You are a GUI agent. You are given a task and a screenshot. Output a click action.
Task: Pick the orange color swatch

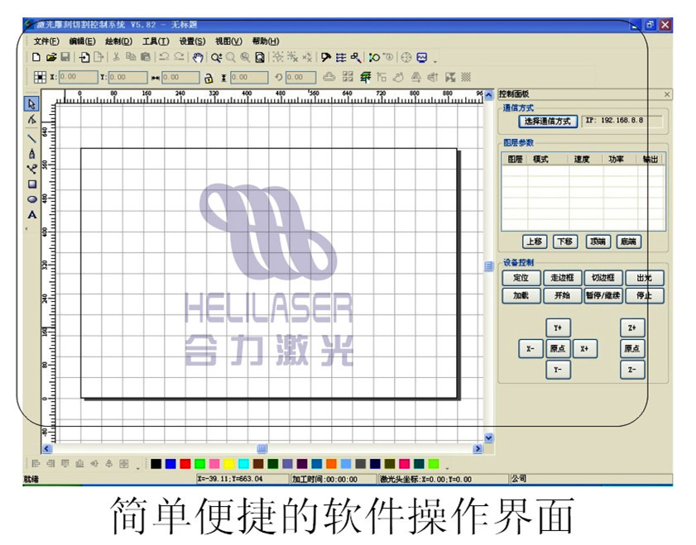(332, 464)
